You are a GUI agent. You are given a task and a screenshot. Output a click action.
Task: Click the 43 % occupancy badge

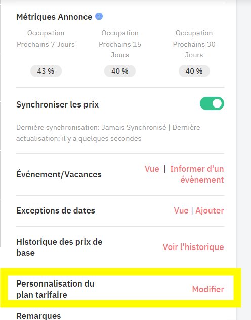(x=46, y=71)
